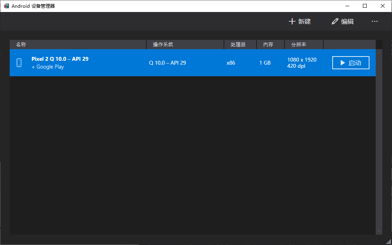Click the pencil icon beside 编辑
Viewport: 392px width, 245px height.
[335, 21]
